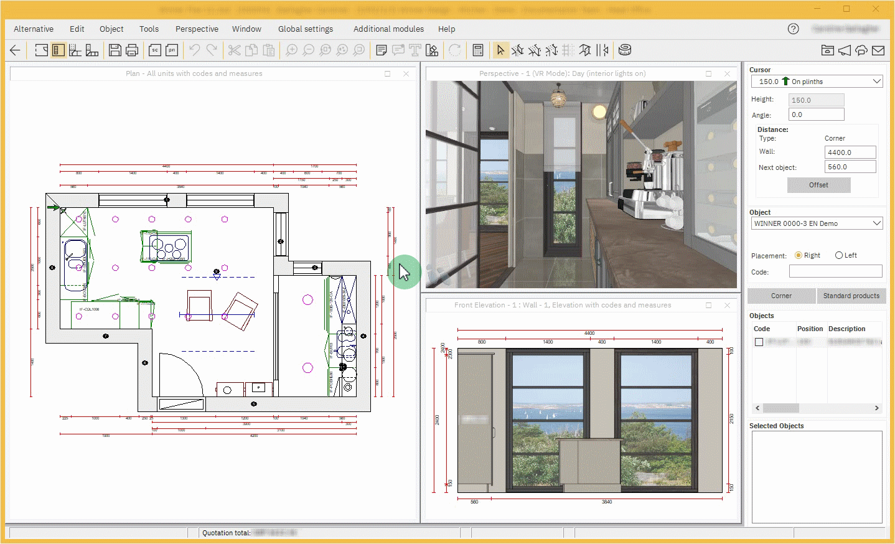This screenshot has width=895, height=544.
Task: Click the envelope mail icon
Action: click(x=878, y=50)
